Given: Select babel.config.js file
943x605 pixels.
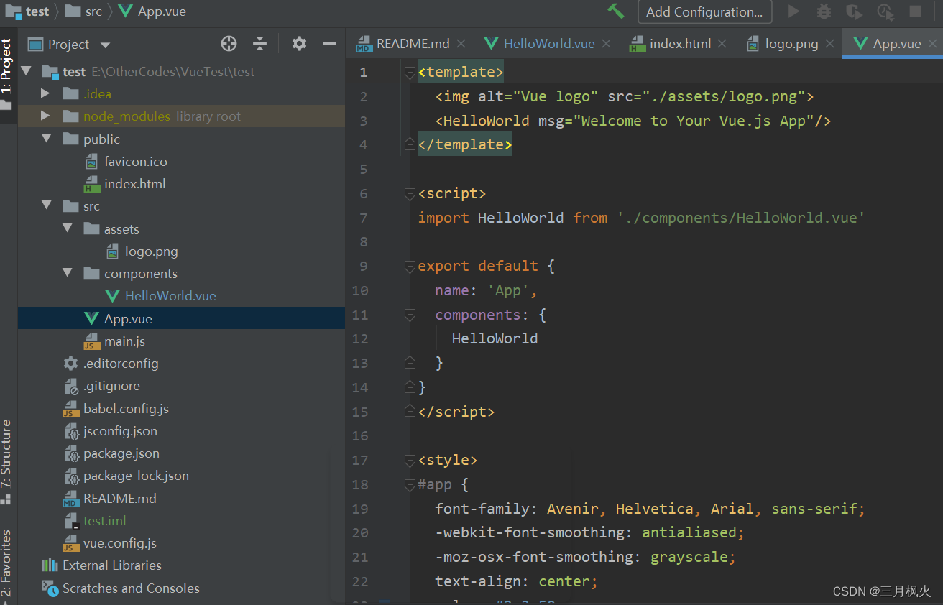Looking at the screenshot, I should coord(116,408).
